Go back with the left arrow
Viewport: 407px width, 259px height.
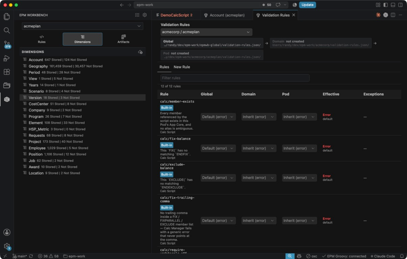122,5
